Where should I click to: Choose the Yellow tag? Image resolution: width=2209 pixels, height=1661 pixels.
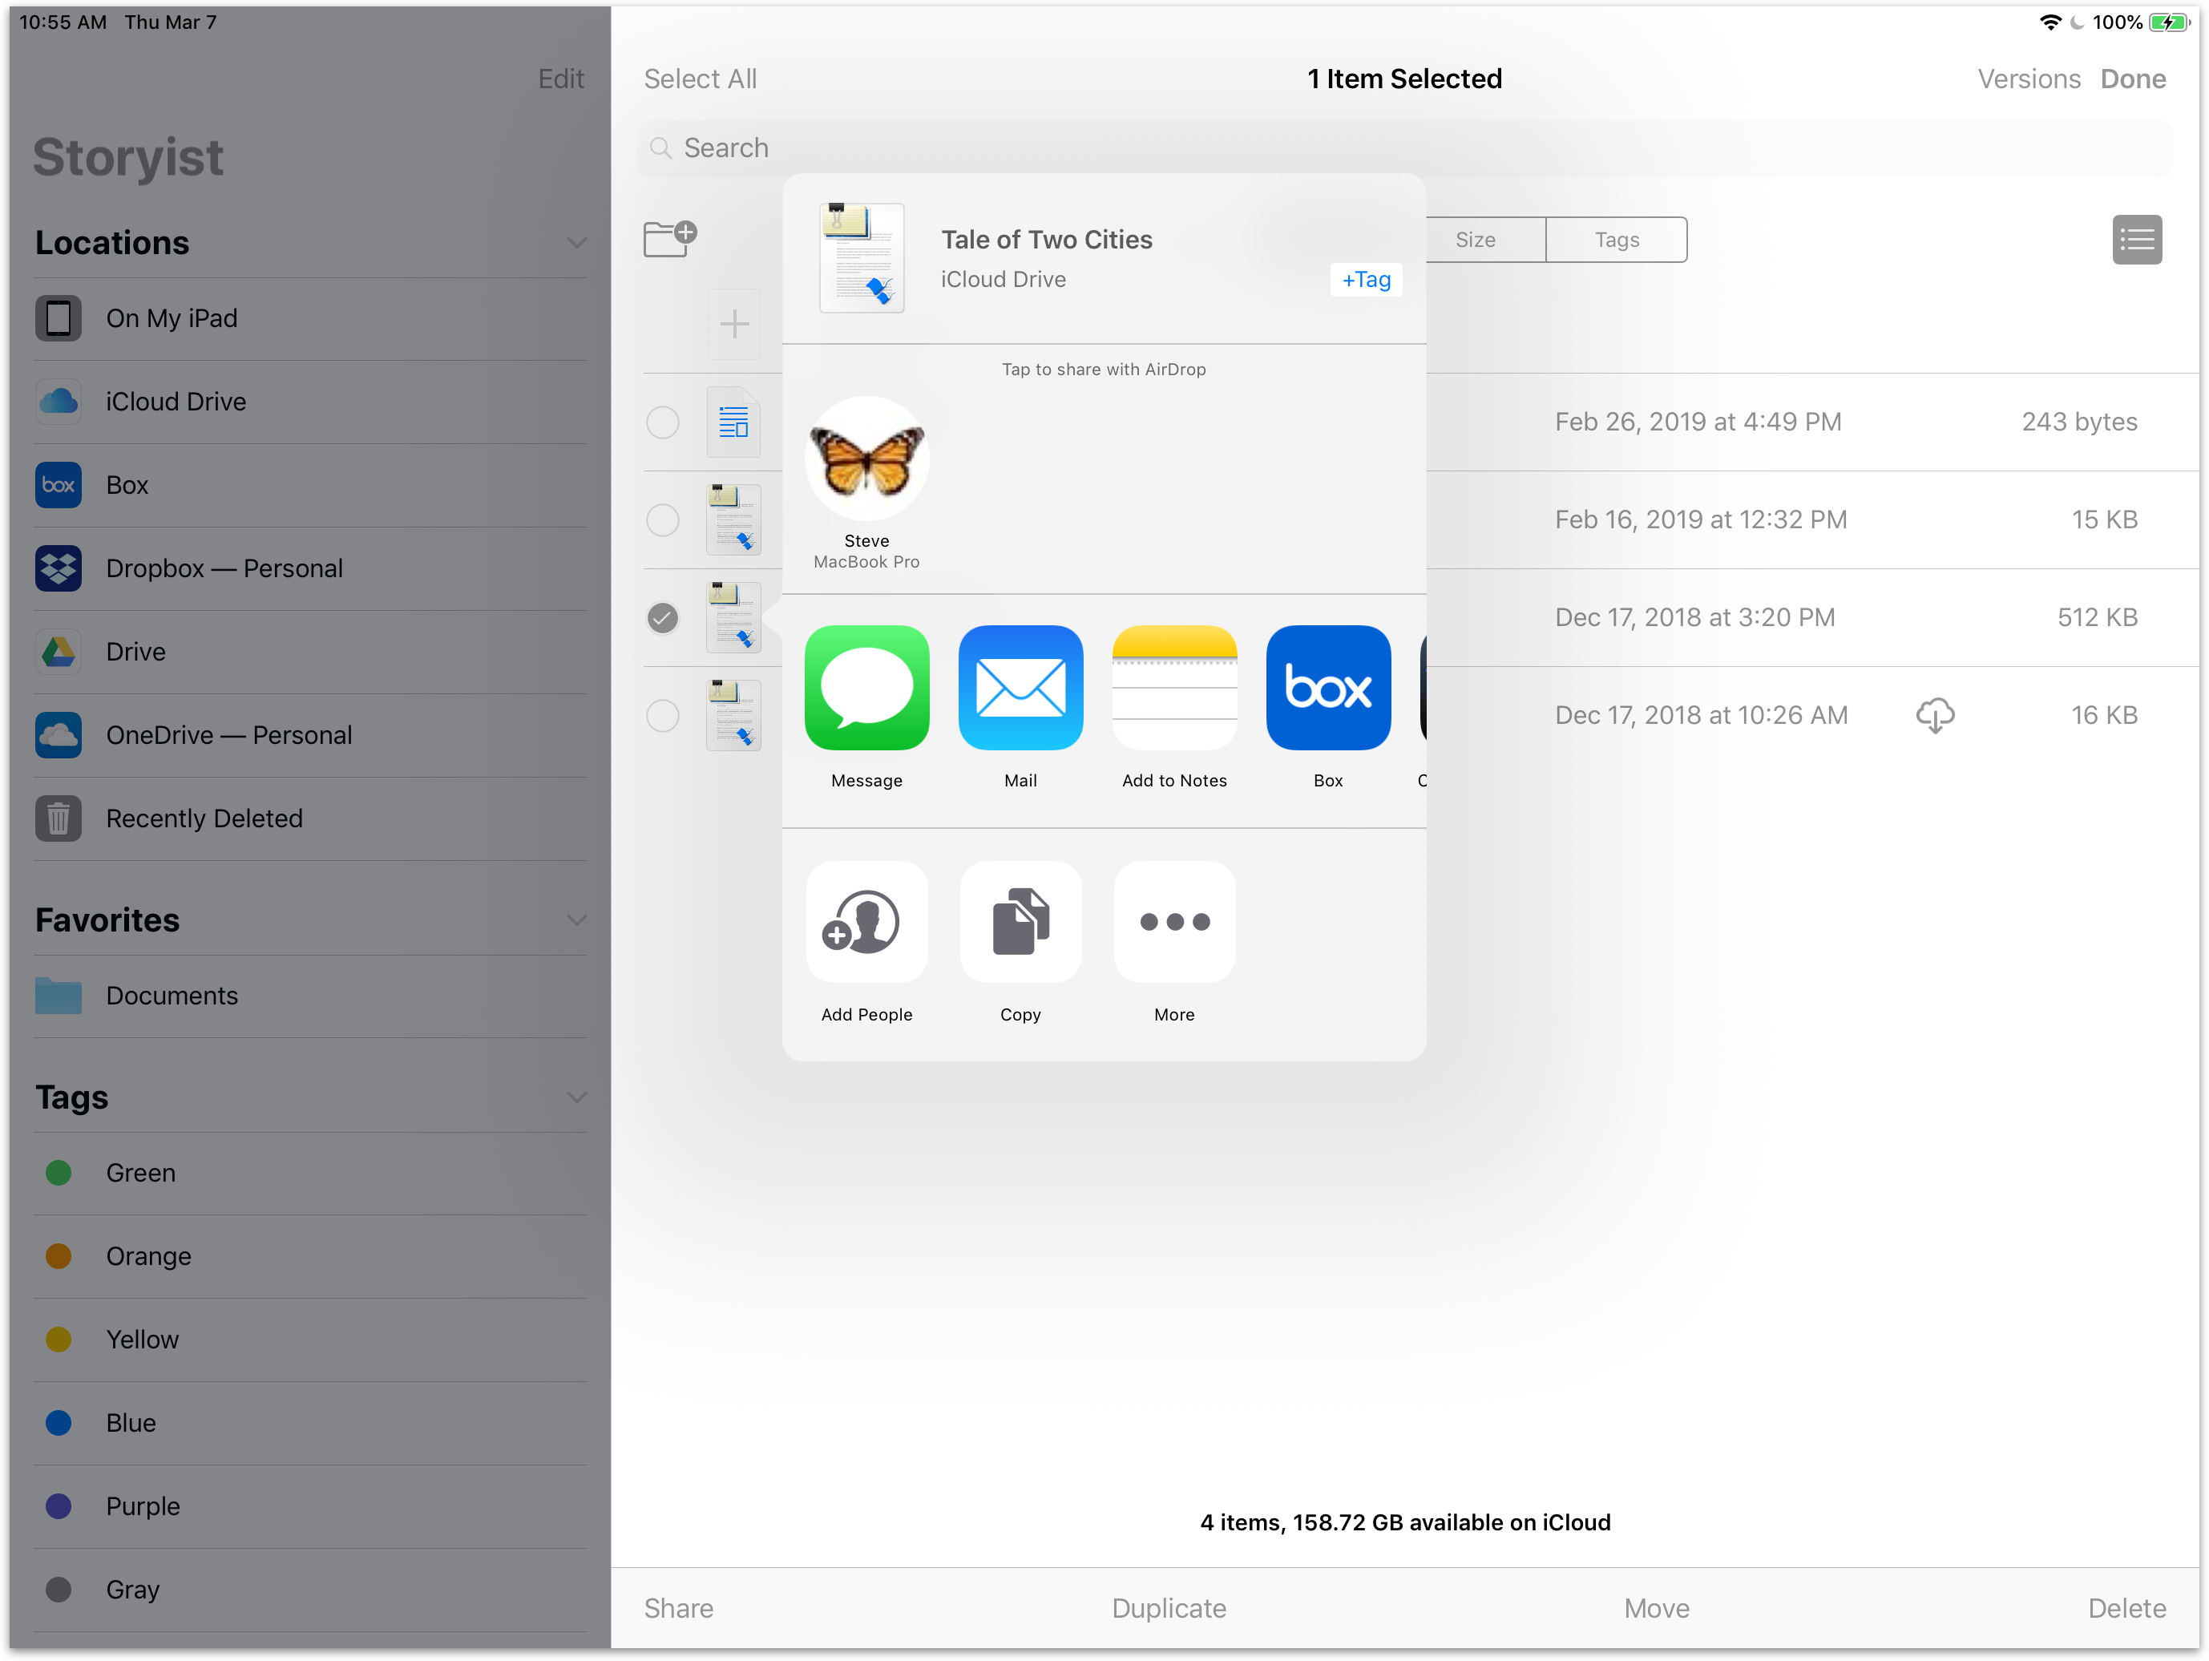[309, 1340]
